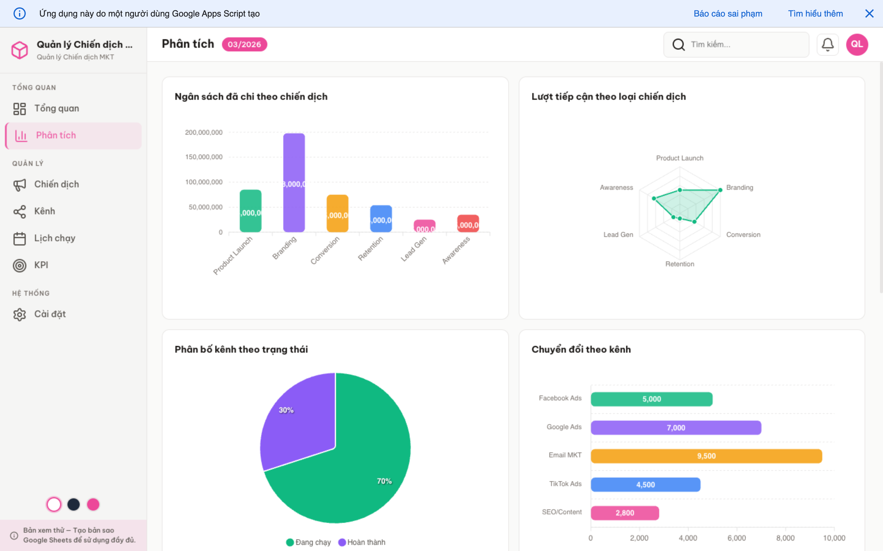
Task: Select the dark theme color swatch
Action: [x=74, y=504]
